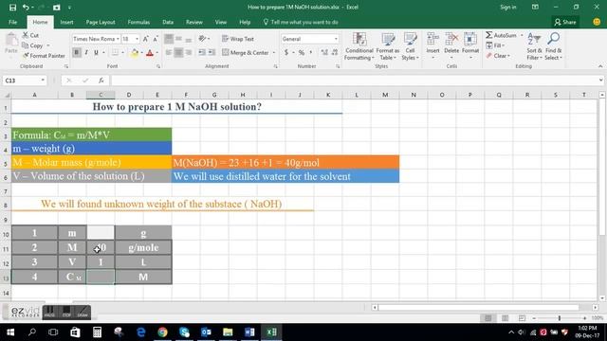
Task: Click Increase Indent
Action: (x=212, y=53)
